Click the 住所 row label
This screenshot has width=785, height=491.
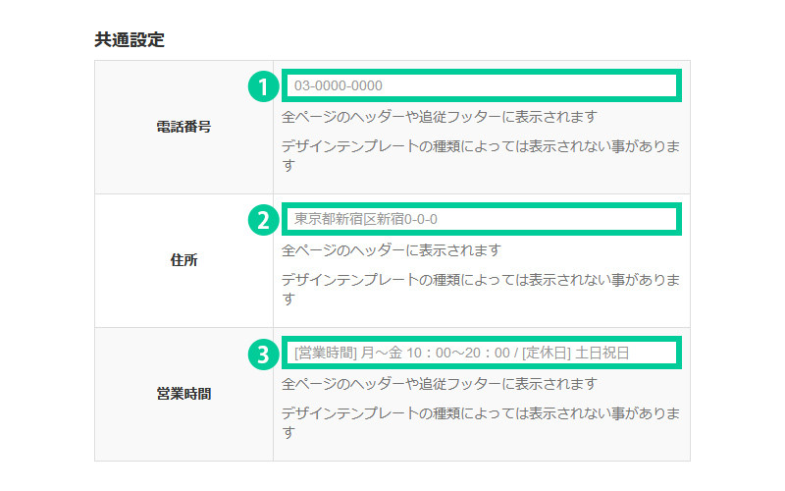tap(183, 260)
